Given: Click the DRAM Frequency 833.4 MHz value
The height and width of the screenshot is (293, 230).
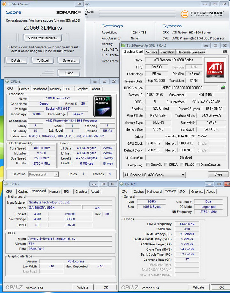Looking at the screenshot, I should (187, 224).
